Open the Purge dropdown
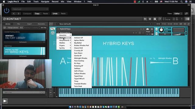195x109 pixels. coord(149,31)
